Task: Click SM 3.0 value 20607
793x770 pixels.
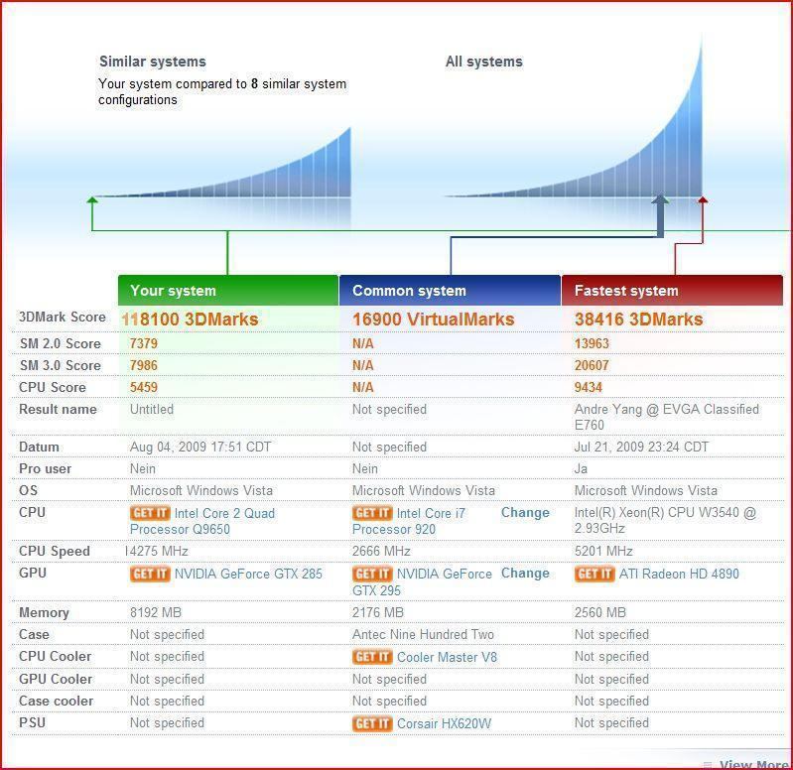Action: (592, 365)
